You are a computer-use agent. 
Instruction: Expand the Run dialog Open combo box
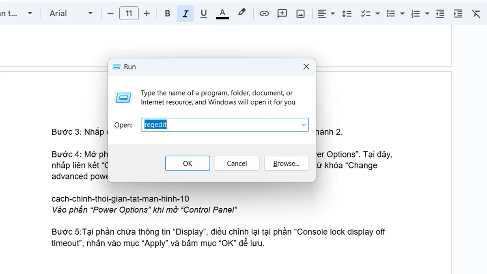[304, 125]
